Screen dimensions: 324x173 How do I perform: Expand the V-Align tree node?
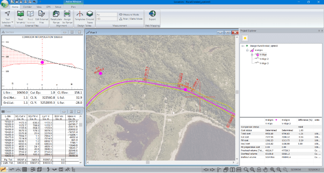(x=252, y=55)
